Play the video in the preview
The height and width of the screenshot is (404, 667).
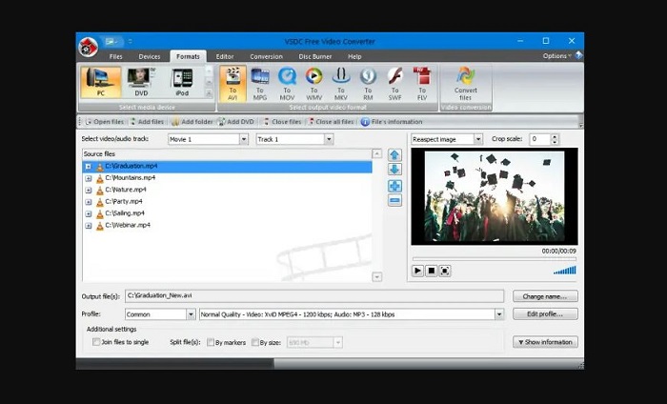(417, 271)
